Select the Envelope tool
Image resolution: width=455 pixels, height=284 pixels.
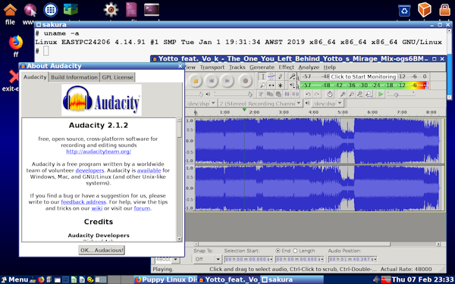(x=271, y=76)
